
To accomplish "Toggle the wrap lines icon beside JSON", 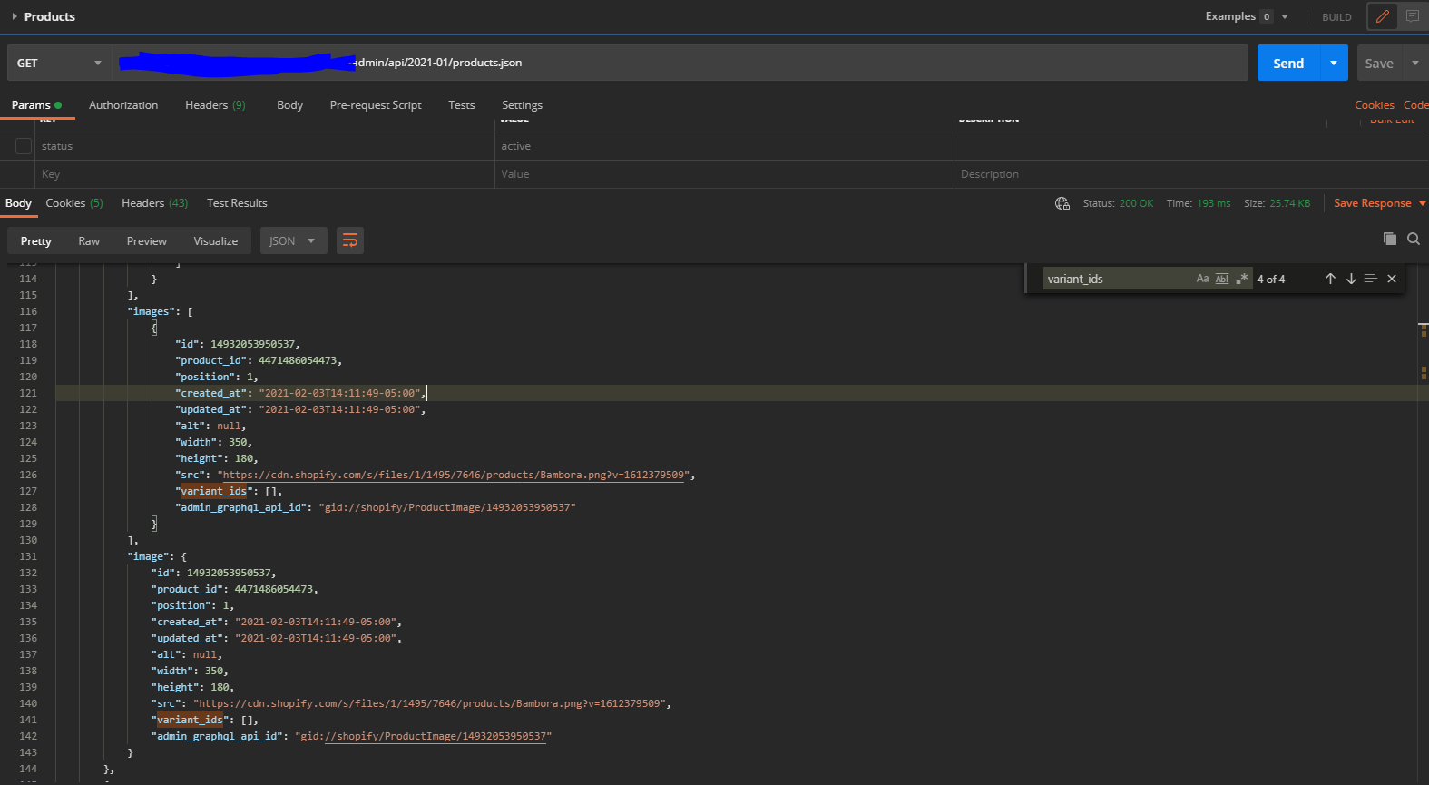I will point(349,240).
